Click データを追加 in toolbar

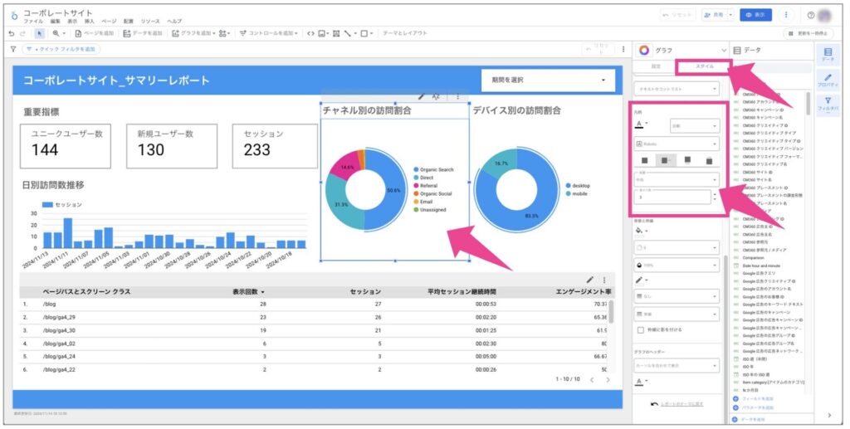coord(143,33)
